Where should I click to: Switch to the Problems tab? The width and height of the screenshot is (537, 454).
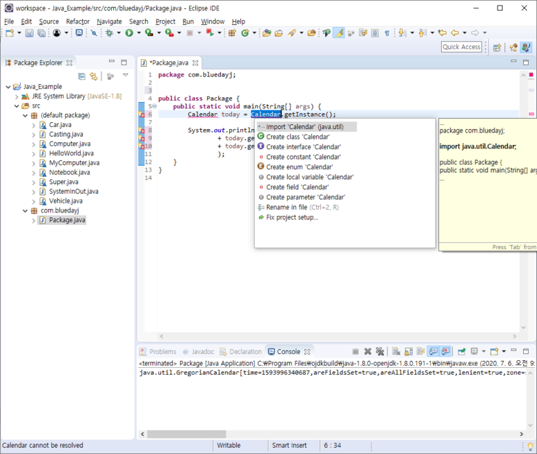[158, 352]
